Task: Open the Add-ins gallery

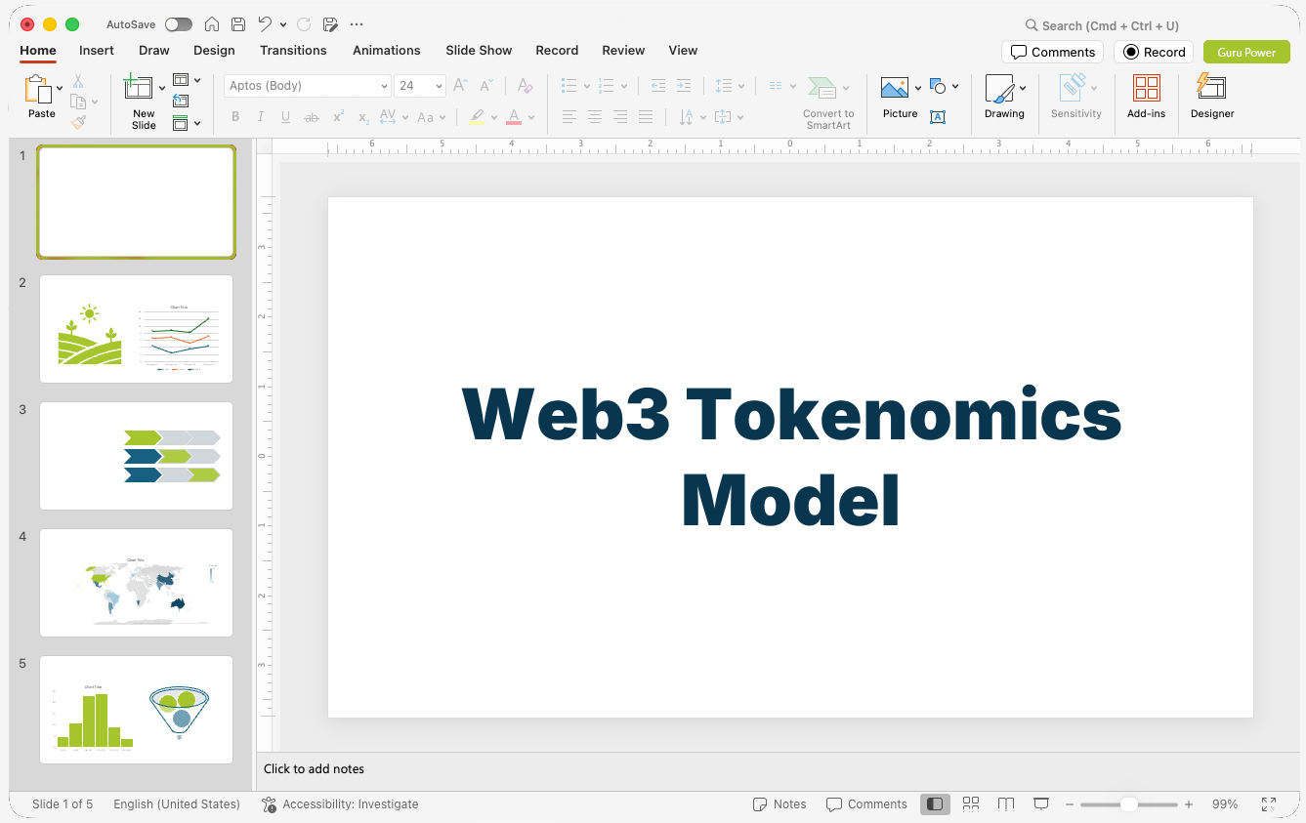Action: coord(1146,98)
